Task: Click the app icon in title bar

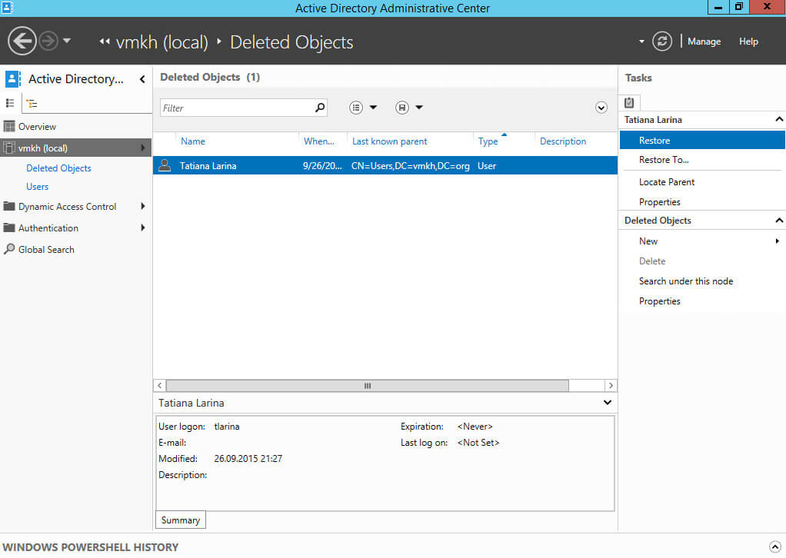Action: [x=6, y=7]
